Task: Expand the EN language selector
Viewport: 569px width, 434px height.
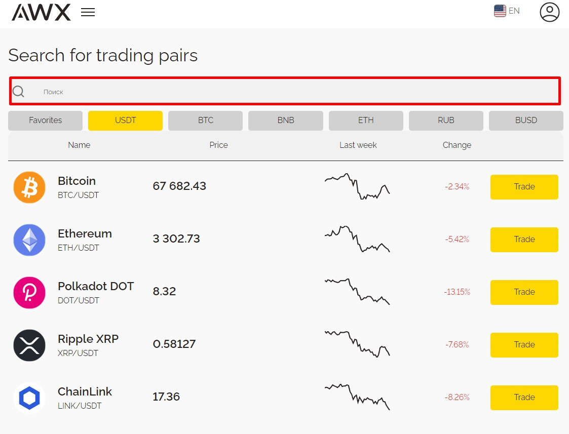Action: coord(514,11)
